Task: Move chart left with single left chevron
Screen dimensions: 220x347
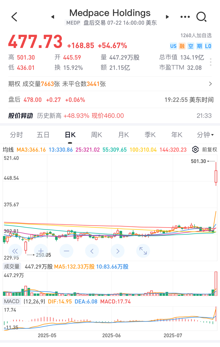Action: point(92,251)
